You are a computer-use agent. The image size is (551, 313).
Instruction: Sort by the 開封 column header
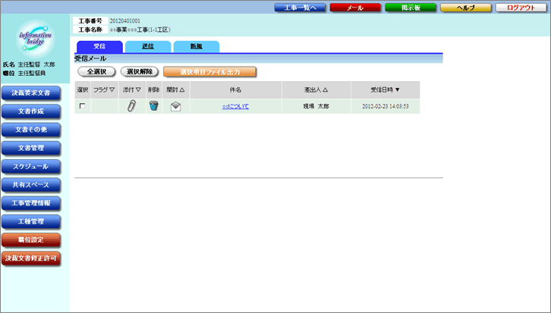click(x=175, y=89)
